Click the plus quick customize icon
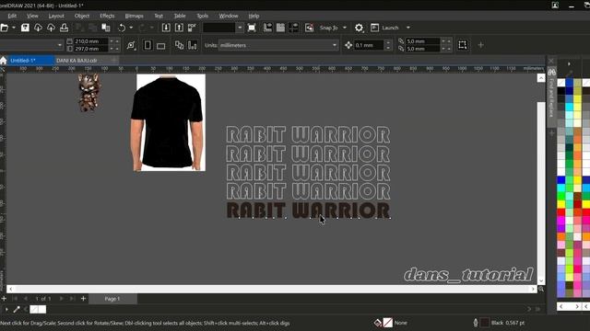This screenshot has height=331, width=590. [480, 45]
